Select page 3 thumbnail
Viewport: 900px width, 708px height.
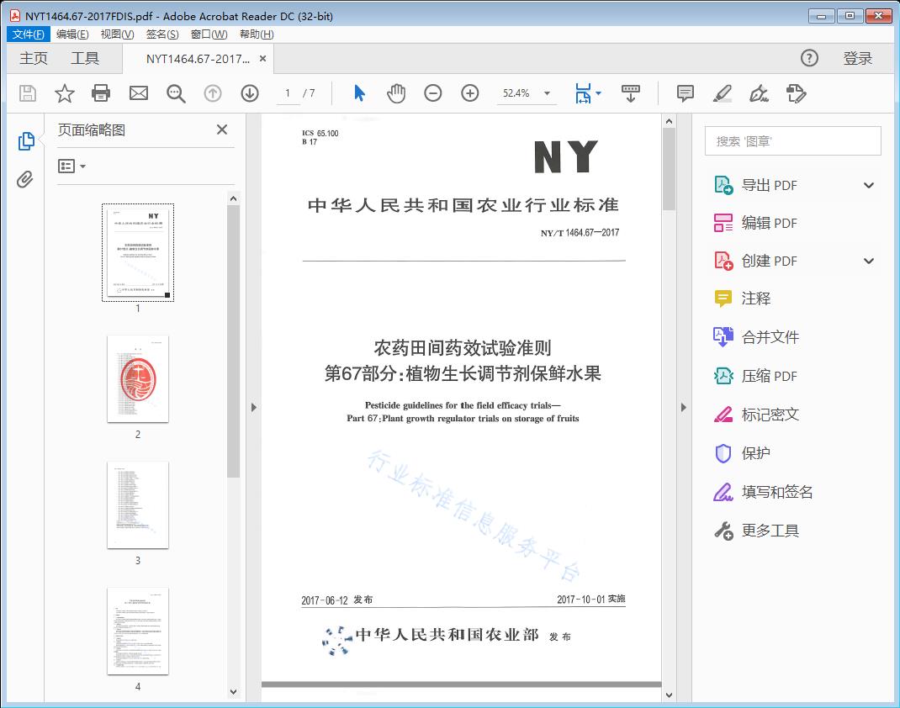point(138,505)
